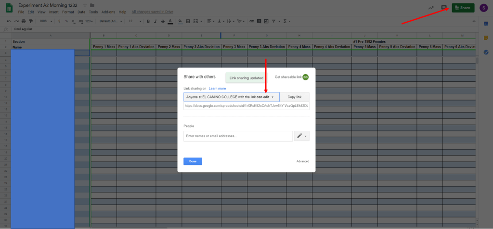
Task: Click the move to folder icon
Action: (92, 5)
